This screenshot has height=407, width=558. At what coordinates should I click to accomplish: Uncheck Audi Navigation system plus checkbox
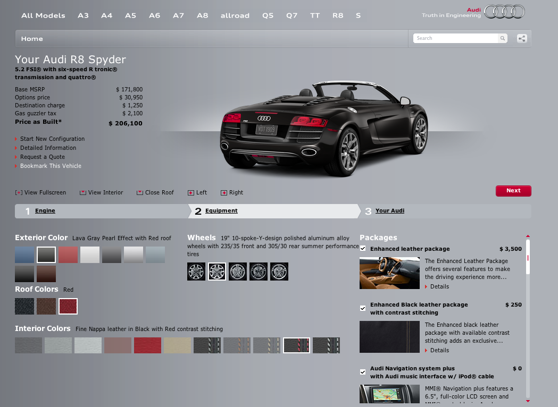click(x=363, y=372)
